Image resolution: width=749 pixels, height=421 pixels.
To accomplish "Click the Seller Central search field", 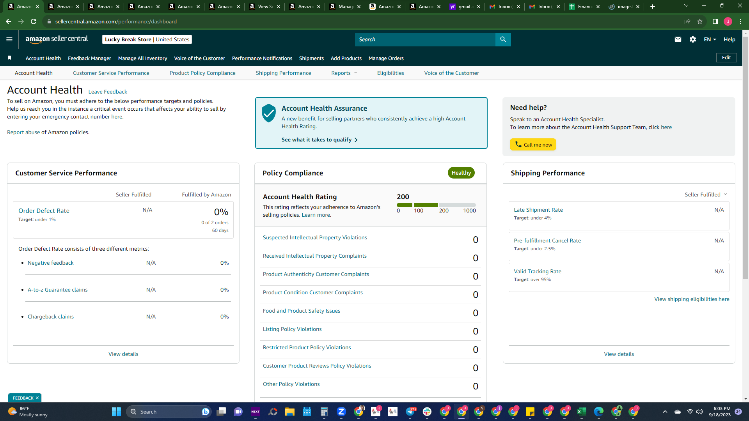I will pos(425,39).
